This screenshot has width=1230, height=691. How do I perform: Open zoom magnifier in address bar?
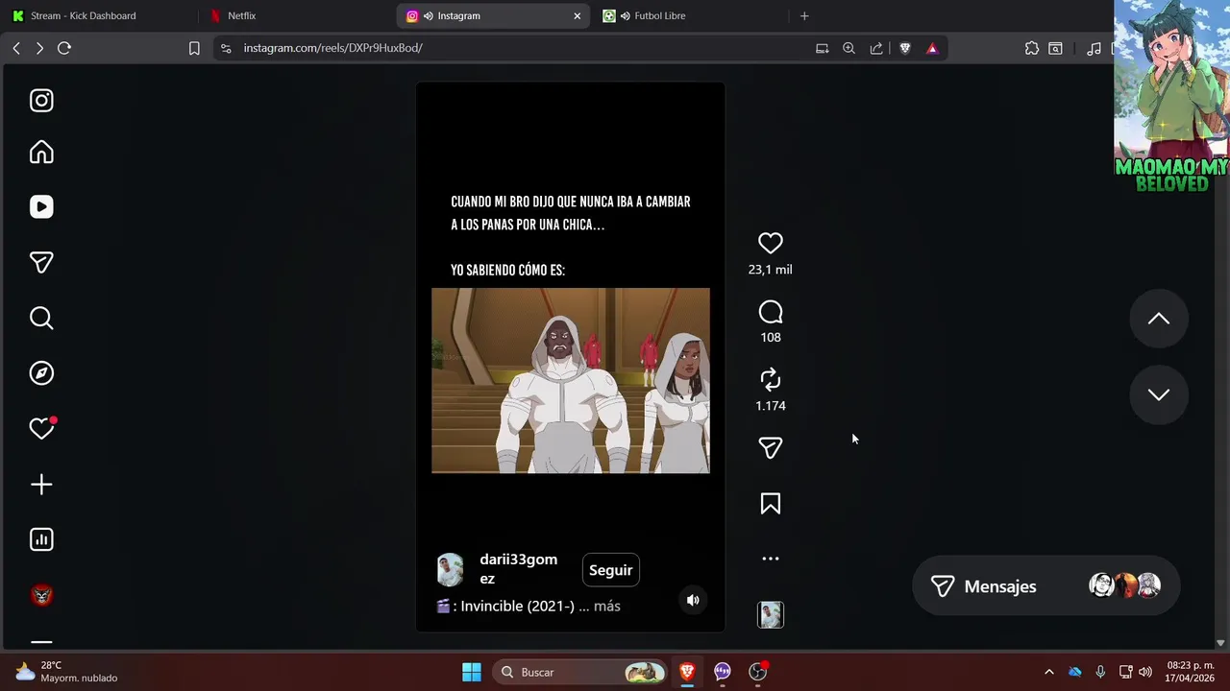pyautogui.click(x=849, y=48)
